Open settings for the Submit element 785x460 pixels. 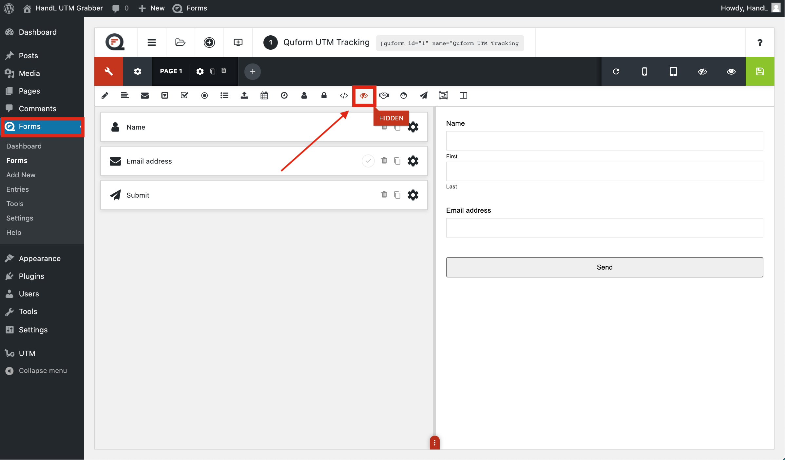(413, 195)
